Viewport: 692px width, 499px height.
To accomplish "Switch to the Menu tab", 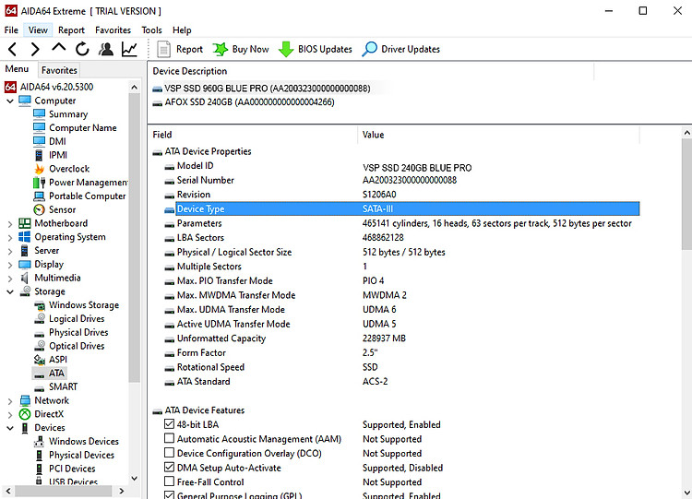I will pyautogui.click(x=17, y=69).
